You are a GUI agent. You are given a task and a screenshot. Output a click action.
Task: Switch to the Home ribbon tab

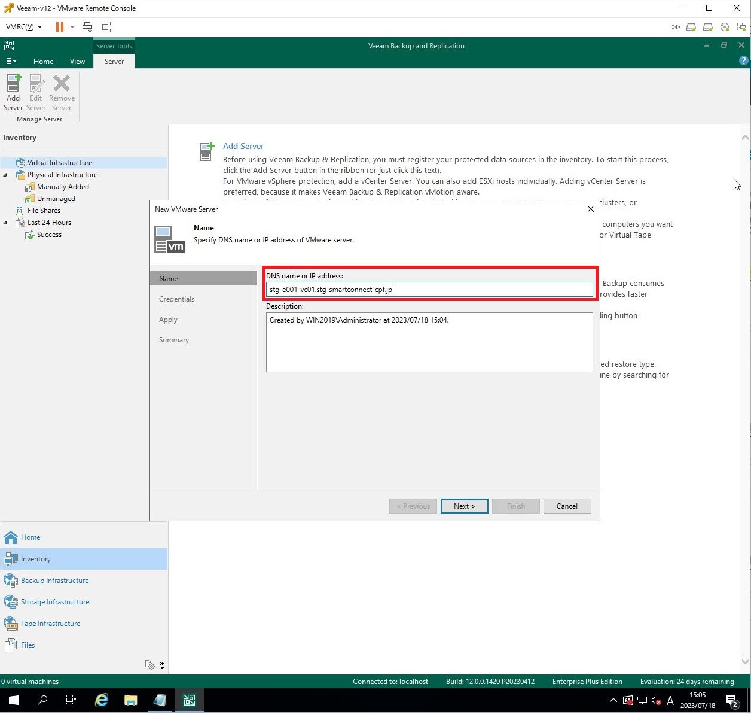43,62
